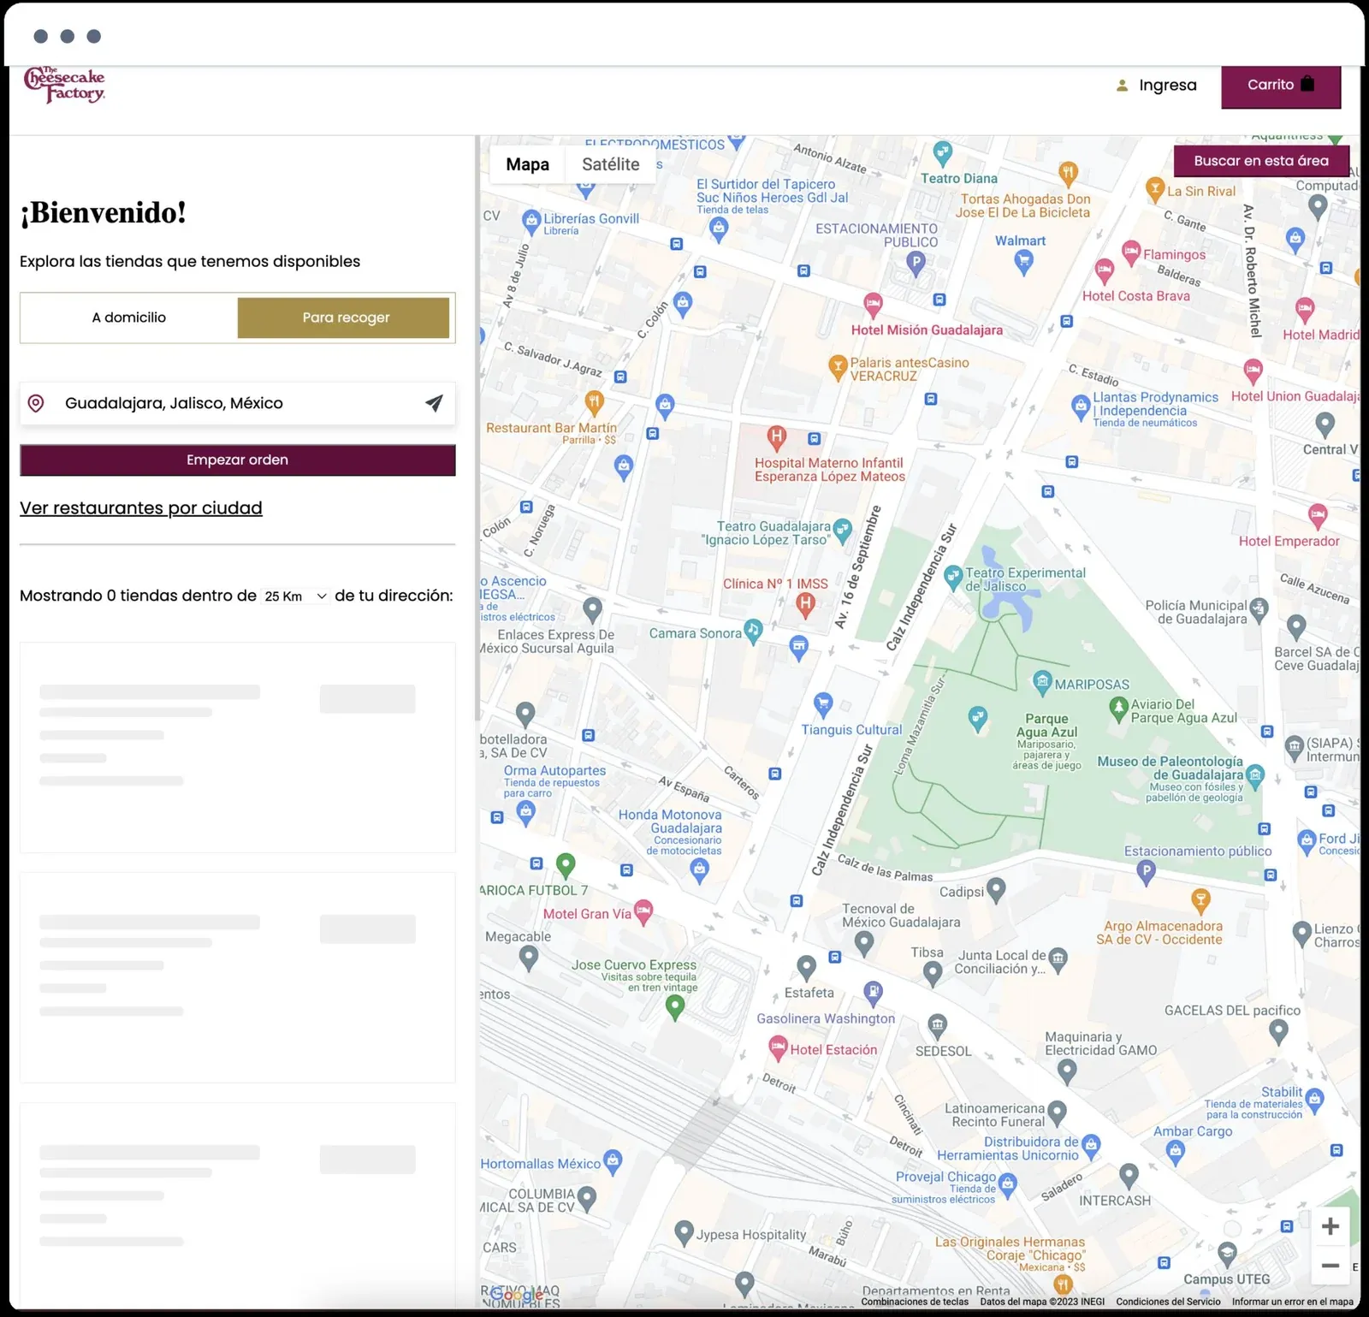Click Museo de Paleontología de Guadalajara pin
1369x1317 pixels.
1255,775
